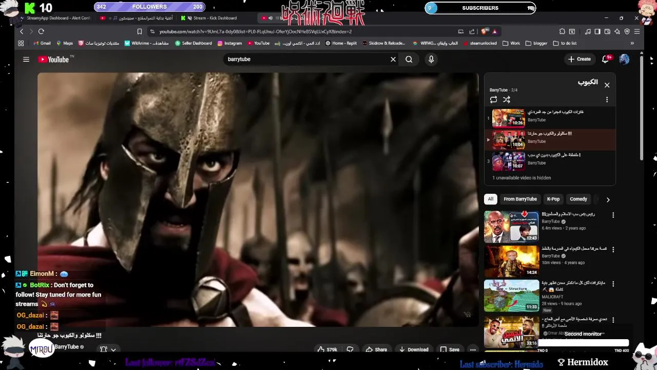Open the Instagram bookmark
This screenshot has height=370, width=657.
coord(229,43)
